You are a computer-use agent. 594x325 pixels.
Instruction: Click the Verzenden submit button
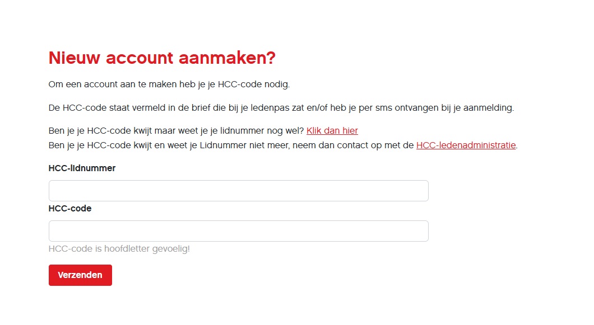[x=80, y=275]
